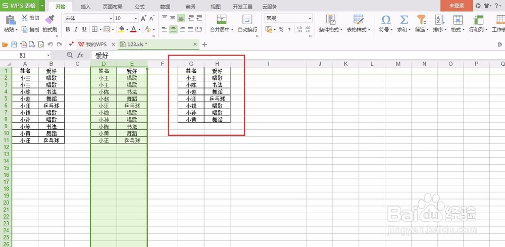The image size is (505, 247).
Task: Open the Name Box dropdown arrow
Action: [48, 56]
